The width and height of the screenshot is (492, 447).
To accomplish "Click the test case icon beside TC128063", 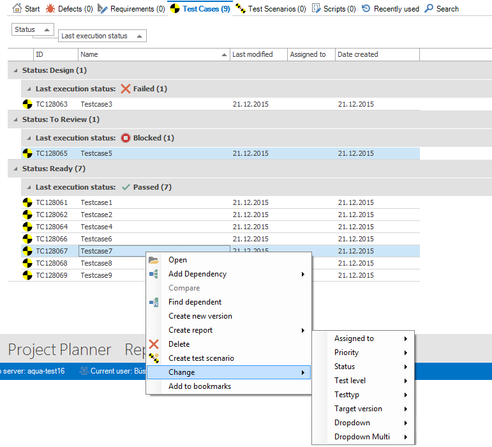I will click(27, 104).
